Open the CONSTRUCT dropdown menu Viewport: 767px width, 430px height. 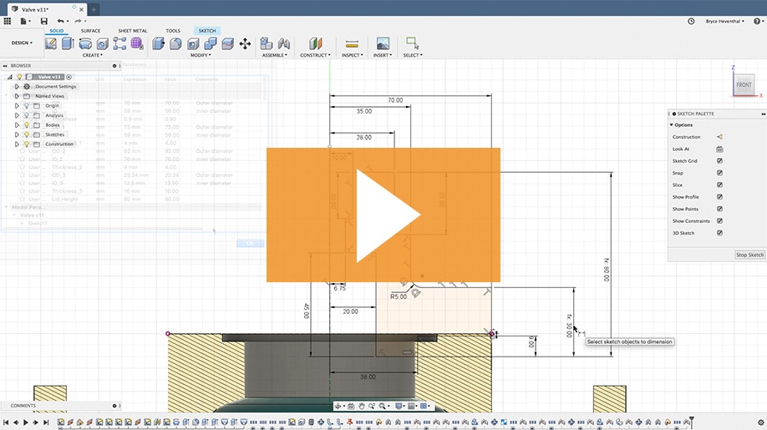315,55
